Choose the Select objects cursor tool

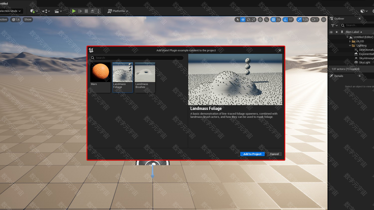click(x=238, y=20)
